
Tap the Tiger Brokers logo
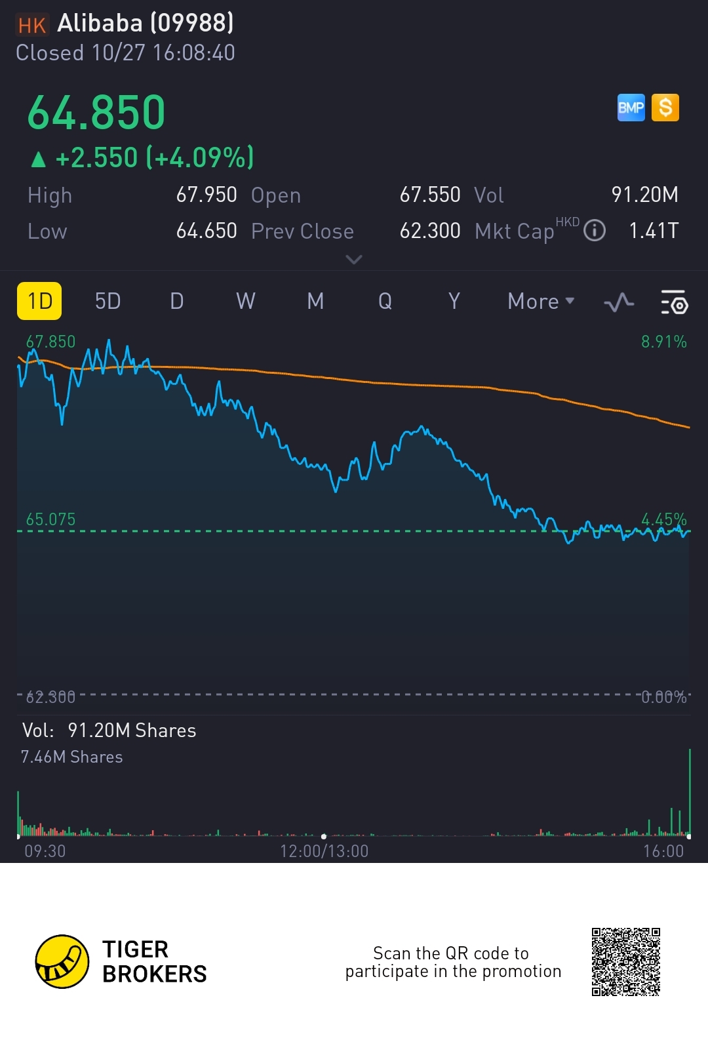coord(62,961)
